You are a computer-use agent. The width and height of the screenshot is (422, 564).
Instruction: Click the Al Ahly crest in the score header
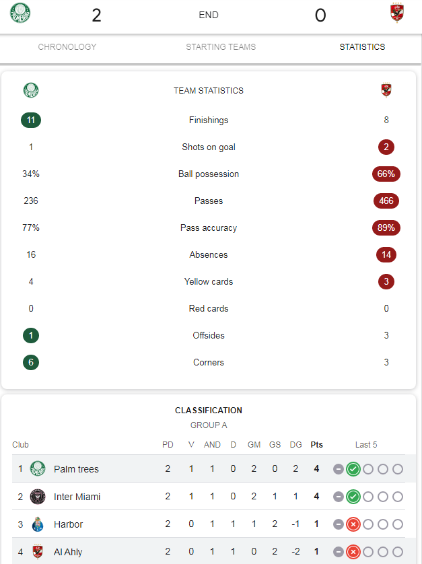[397, 13]
